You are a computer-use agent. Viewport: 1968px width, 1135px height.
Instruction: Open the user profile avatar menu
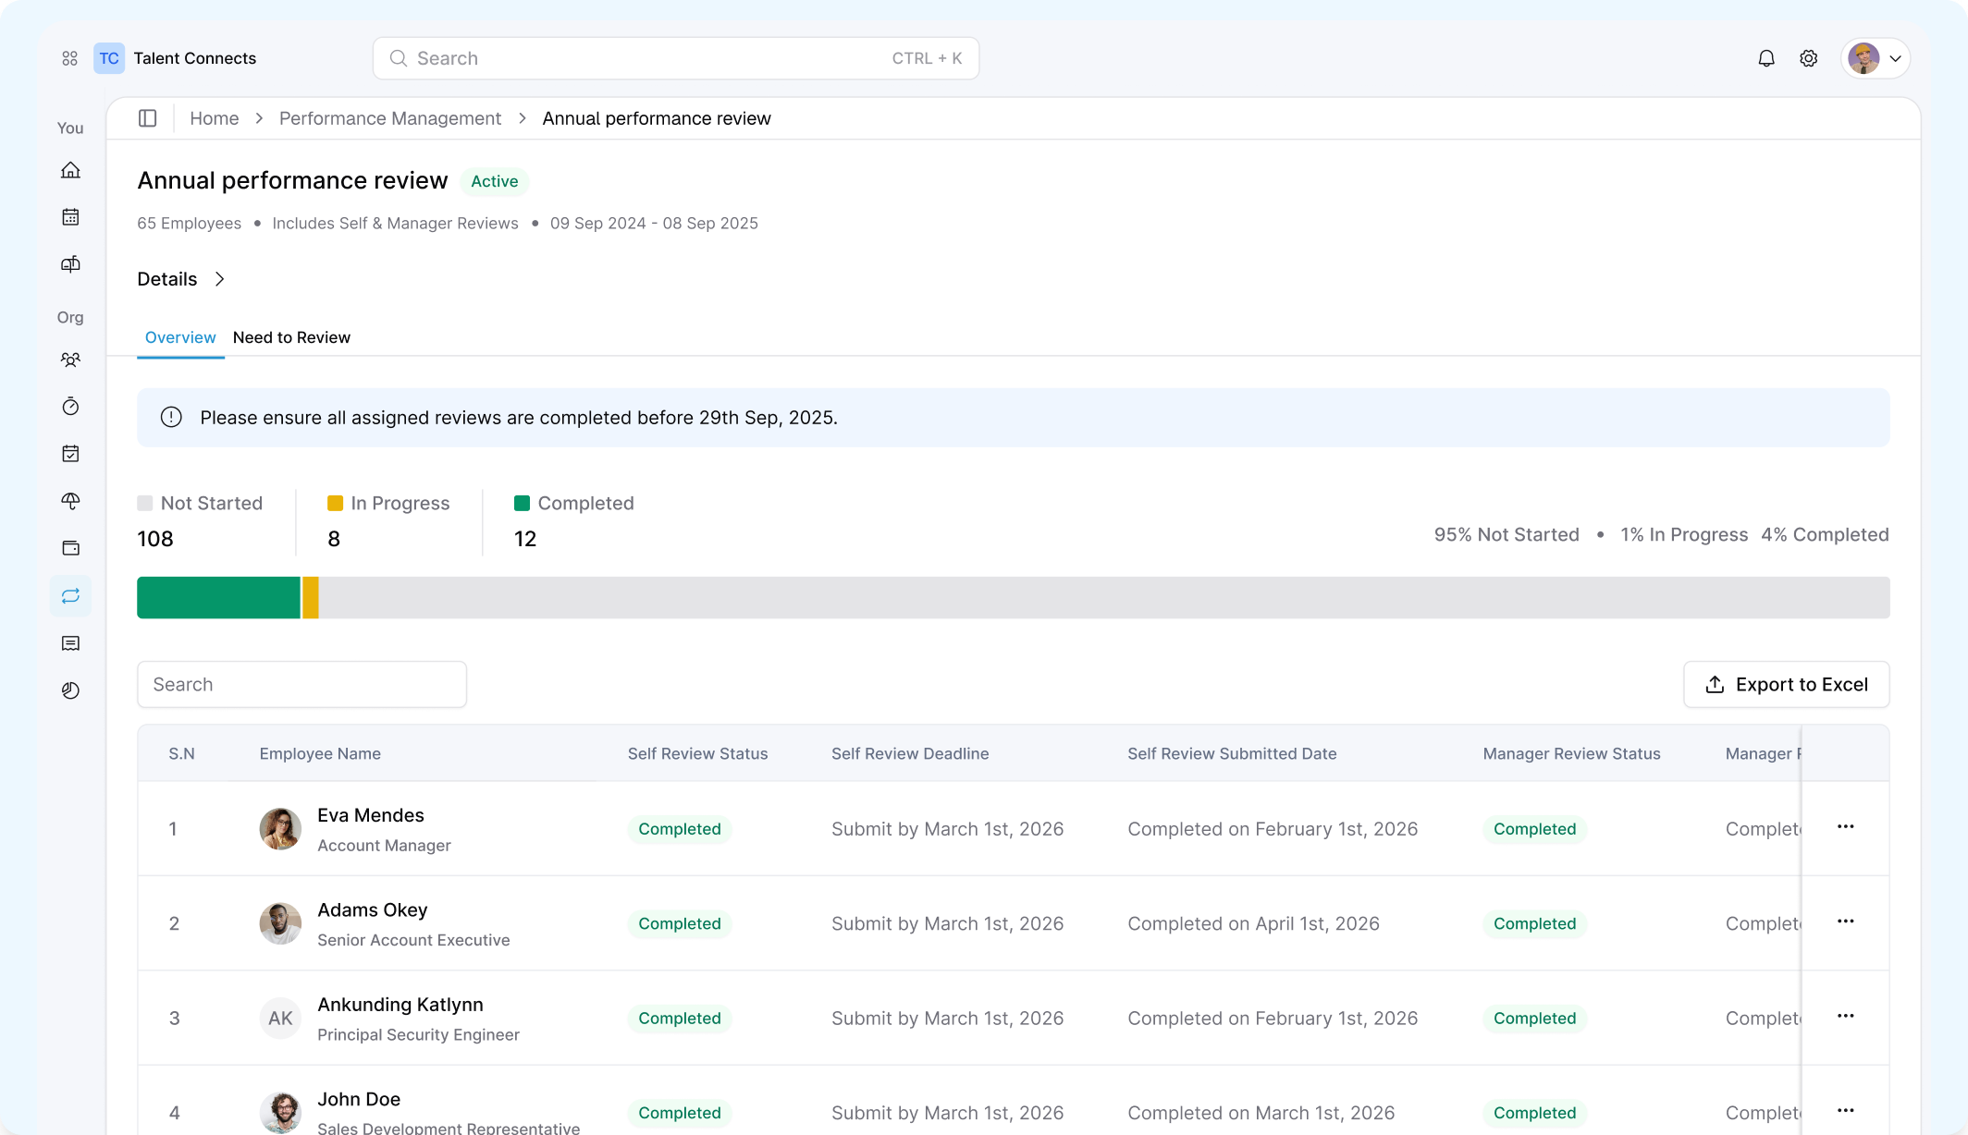(1875, 58)
